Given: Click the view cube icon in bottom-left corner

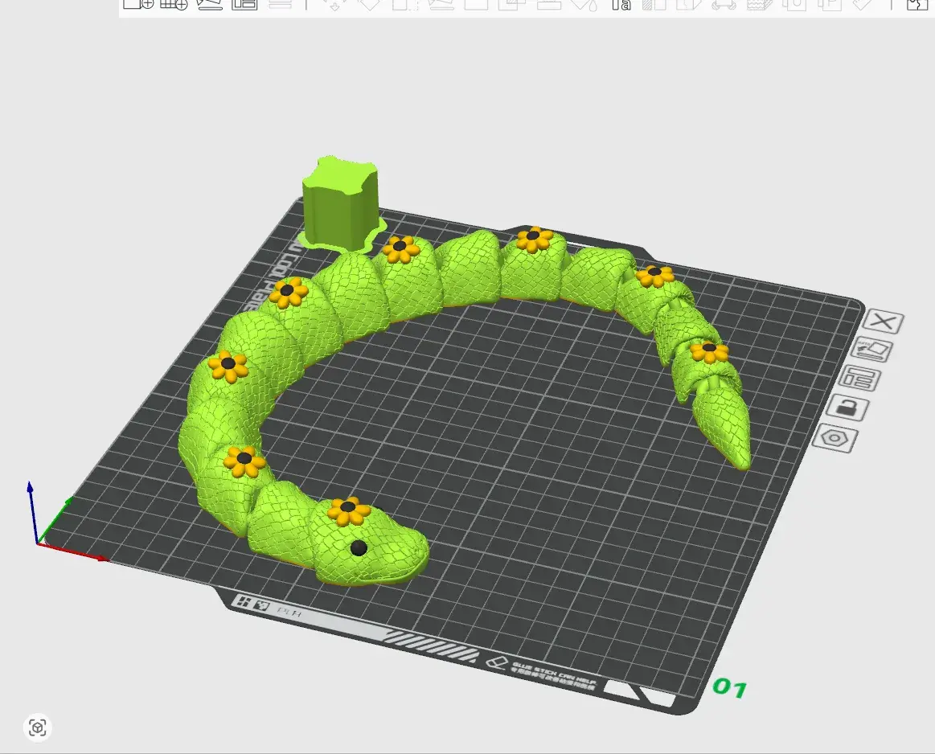Looking at the screenshot, I should click(x=38, y=727).
